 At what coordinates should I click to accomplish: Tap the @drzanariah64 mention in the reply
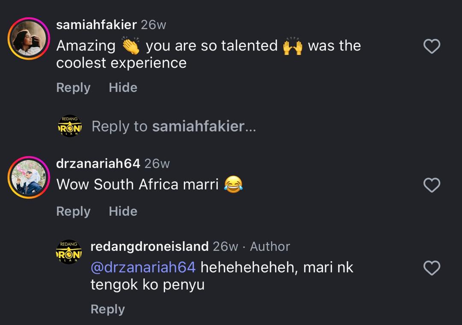[x=143, y=268]
